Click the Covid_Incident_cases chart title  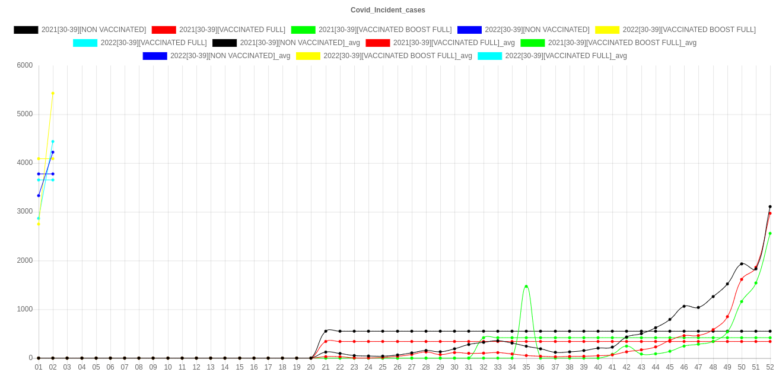388,10
